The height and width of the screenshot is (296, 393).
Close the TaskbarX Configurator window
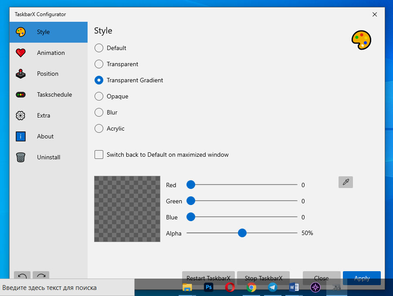tap(375, 14)
